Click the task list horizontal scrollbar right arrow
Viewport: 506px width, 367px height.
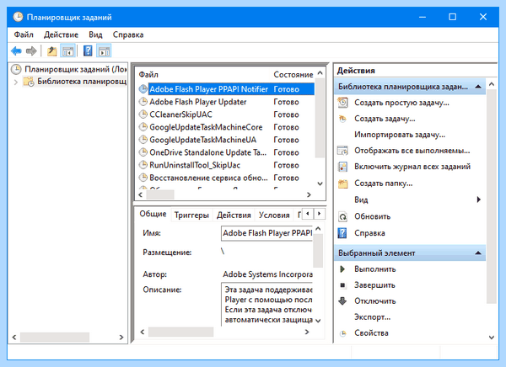tap(309, 194)
